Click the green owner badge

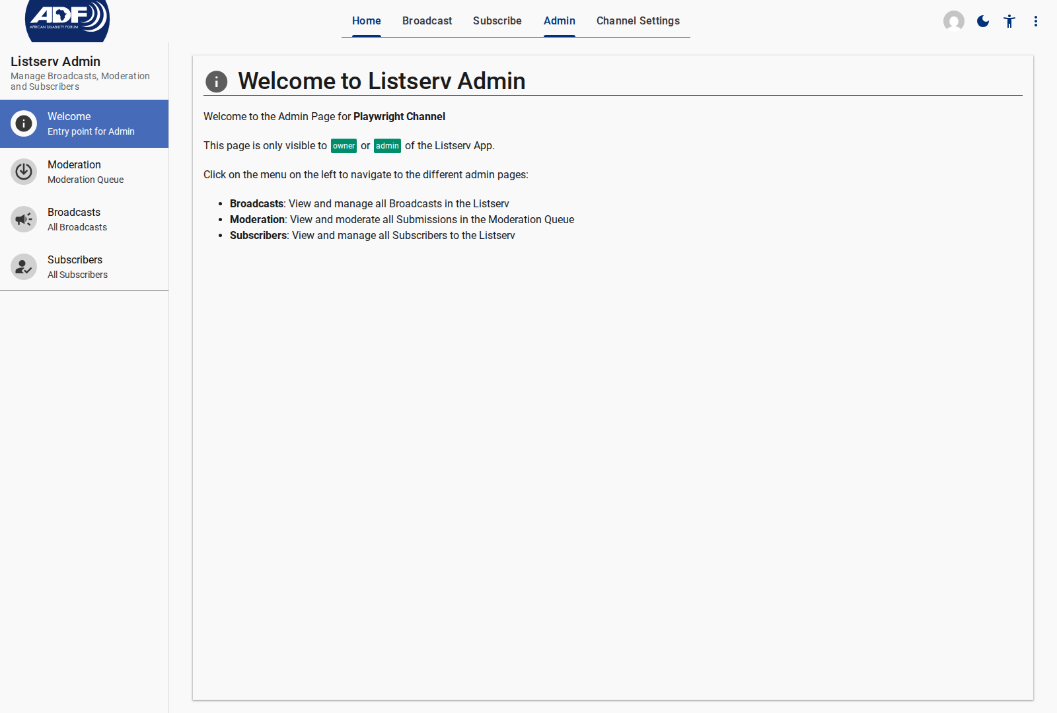[x=344, y=146]
